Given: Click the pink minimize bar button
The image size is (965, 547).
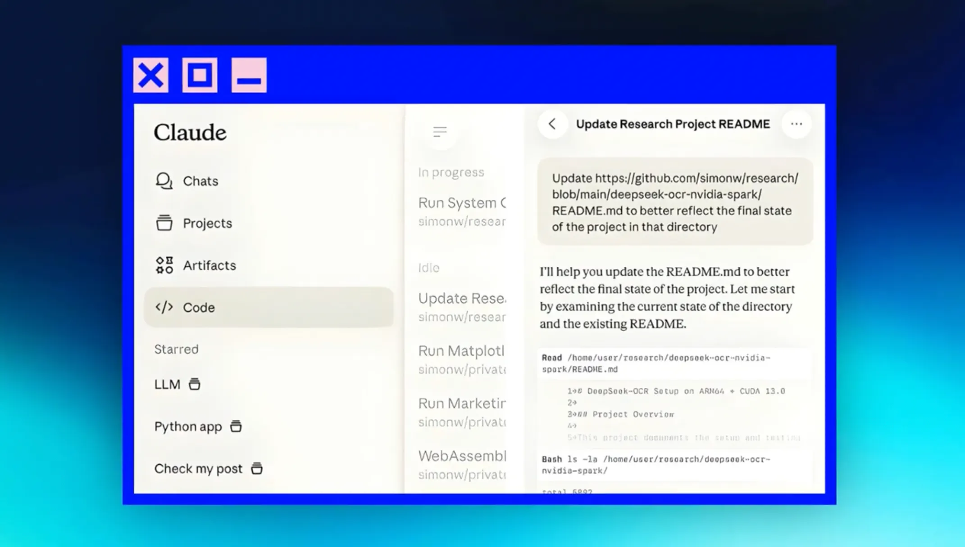Looking at the screenshot, I should pyautogui.click(x=249, y=75).
